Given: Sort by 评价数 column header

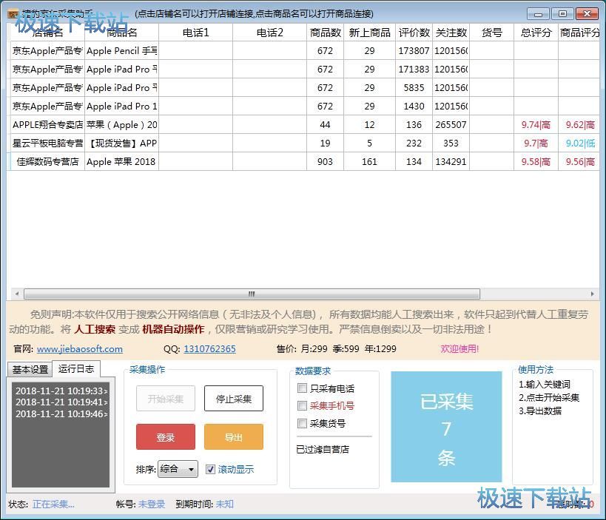Looking at the screenshot, I should (x=414, y=33).
